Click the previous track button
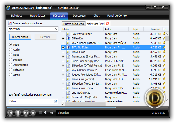The height and width of the screenshot is (123, 175). point(10,113)
